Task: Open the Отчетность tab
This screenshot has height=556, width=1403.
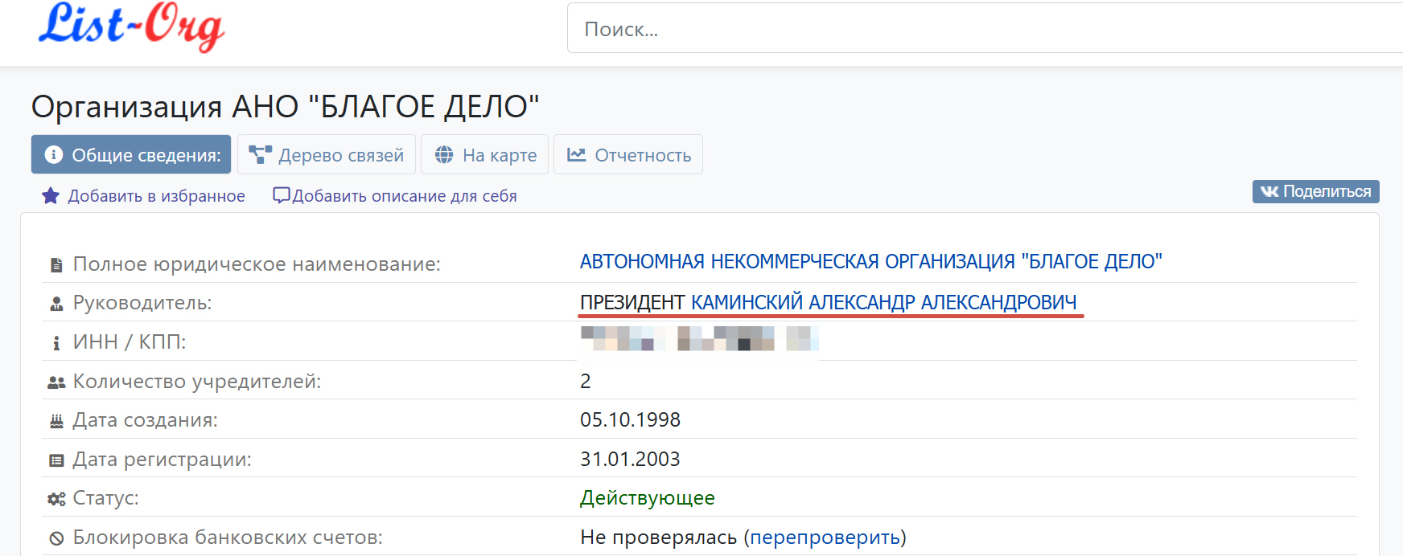Action: (628, 154)
